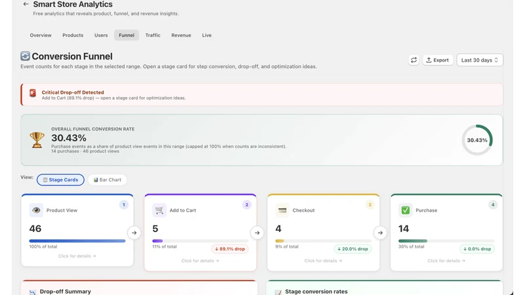Click the Drop-off Summary heading
The image size is (525, 295).
65,291
